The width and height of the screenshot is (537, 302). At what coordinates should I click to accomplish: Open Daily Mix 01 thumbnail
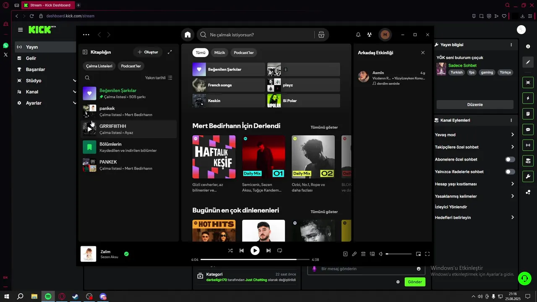point(263,157)
